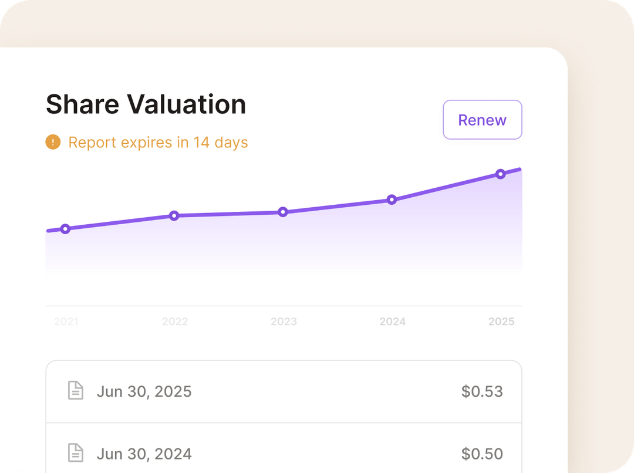Select the 2022 year label
634x473 pixels.
click(x=174, y=322)
